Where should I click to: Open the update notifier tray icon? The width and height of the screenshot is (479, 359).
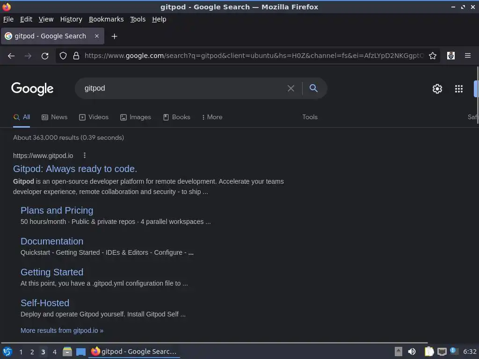point(454,352)
